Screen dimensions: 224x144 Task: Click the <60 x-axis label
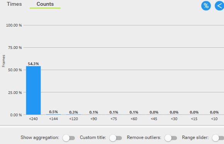(x=134, y=119)
